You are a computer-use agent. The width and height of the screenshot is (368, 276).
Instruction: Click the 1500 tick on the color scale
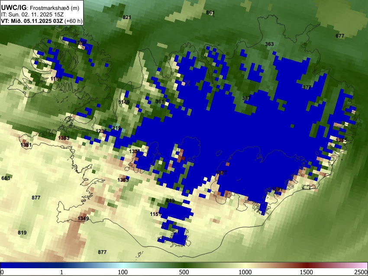[307, 272]
